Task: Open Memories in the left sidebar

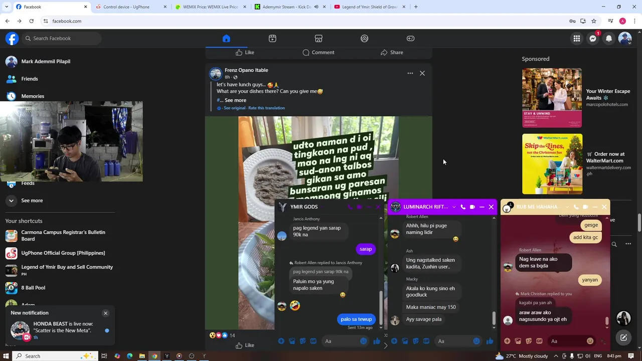Action: pyautogui.click(x=33, y=96)
